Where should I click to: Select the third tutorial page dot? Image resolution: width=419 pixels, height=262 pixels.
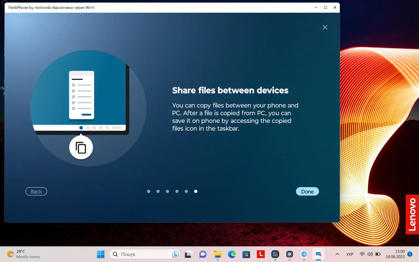click(x=168, y=191)
